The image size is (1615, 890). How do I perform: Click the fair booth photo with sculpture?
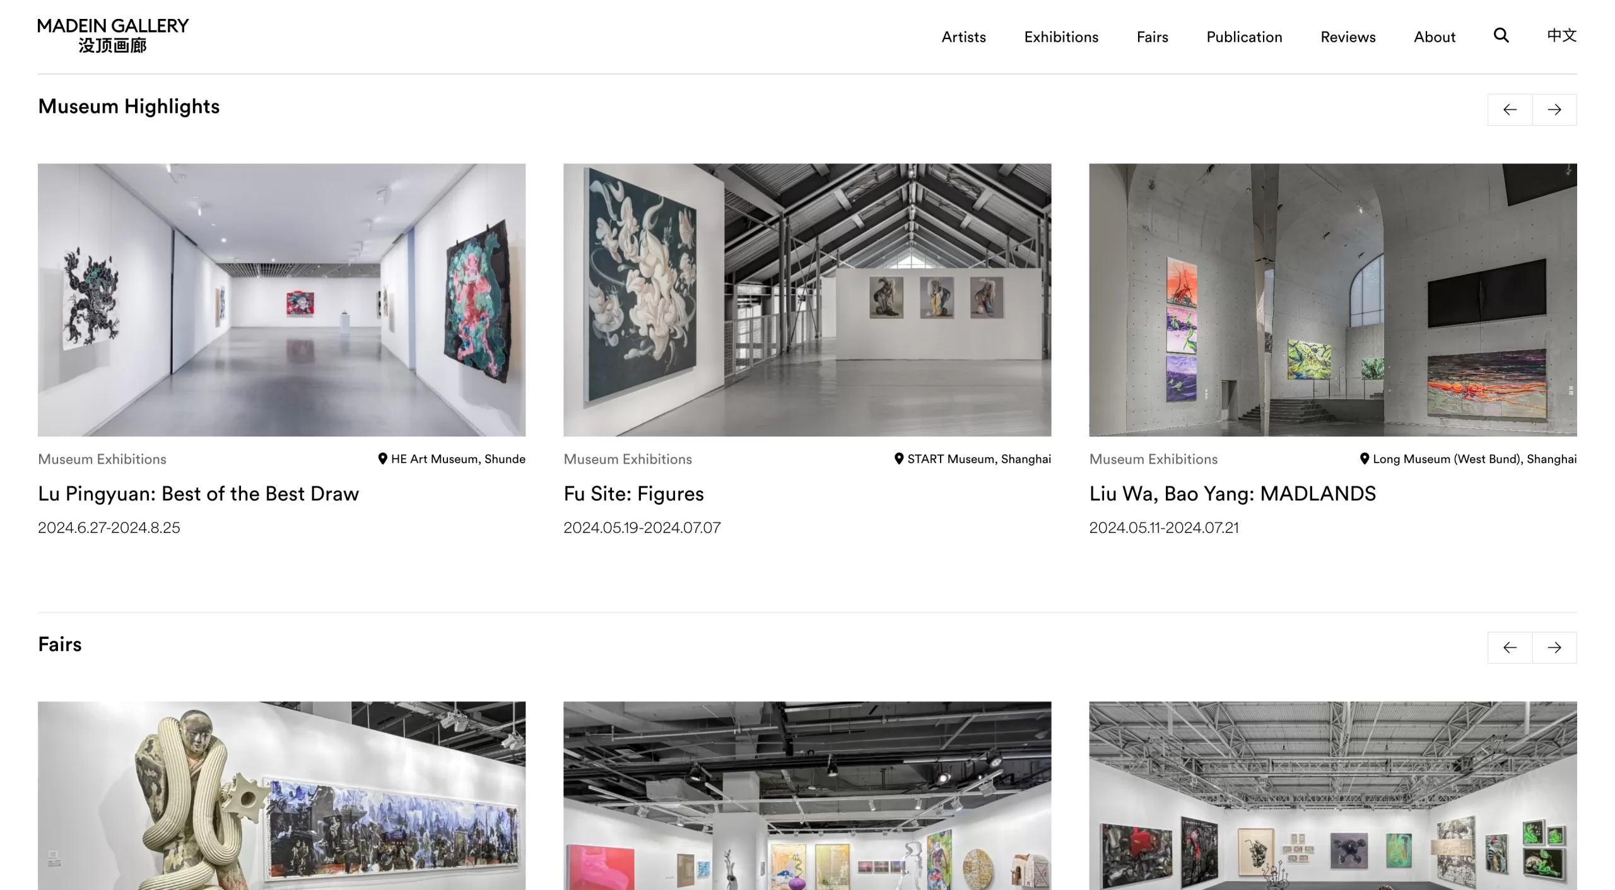click(x=281, y=795)
